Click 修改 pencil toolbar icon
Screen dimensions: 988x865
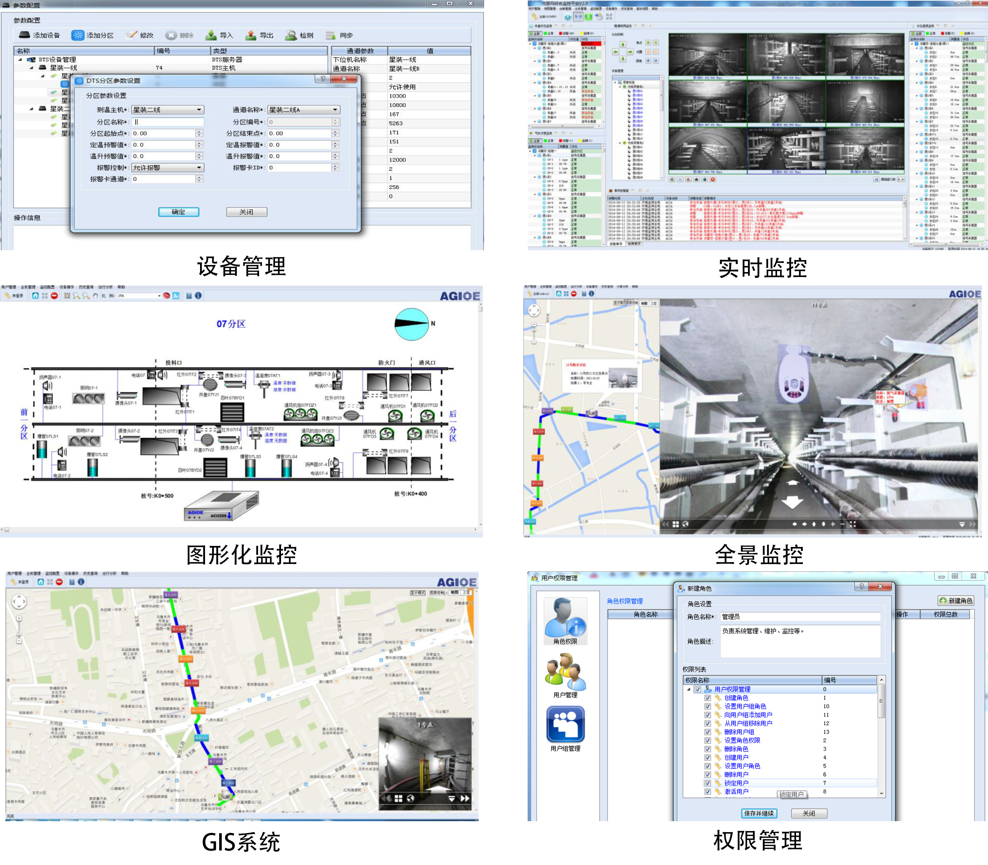131,35
